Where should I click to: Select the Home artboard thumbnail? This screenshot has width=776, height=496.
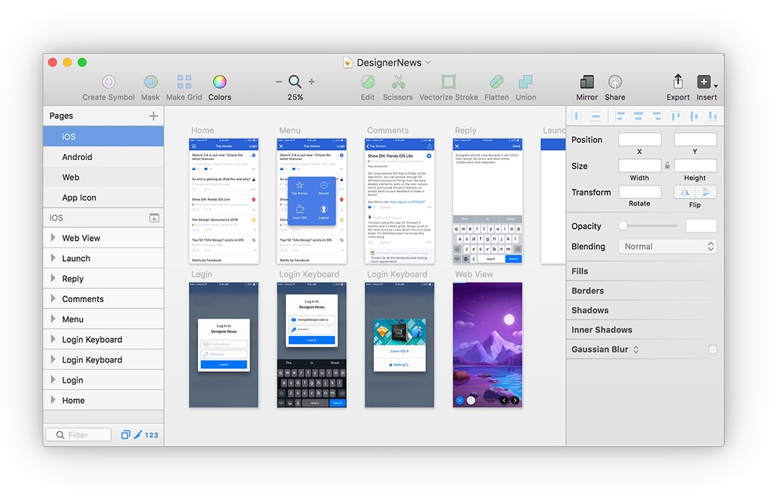pyautogui.click(x=223, y=201)
